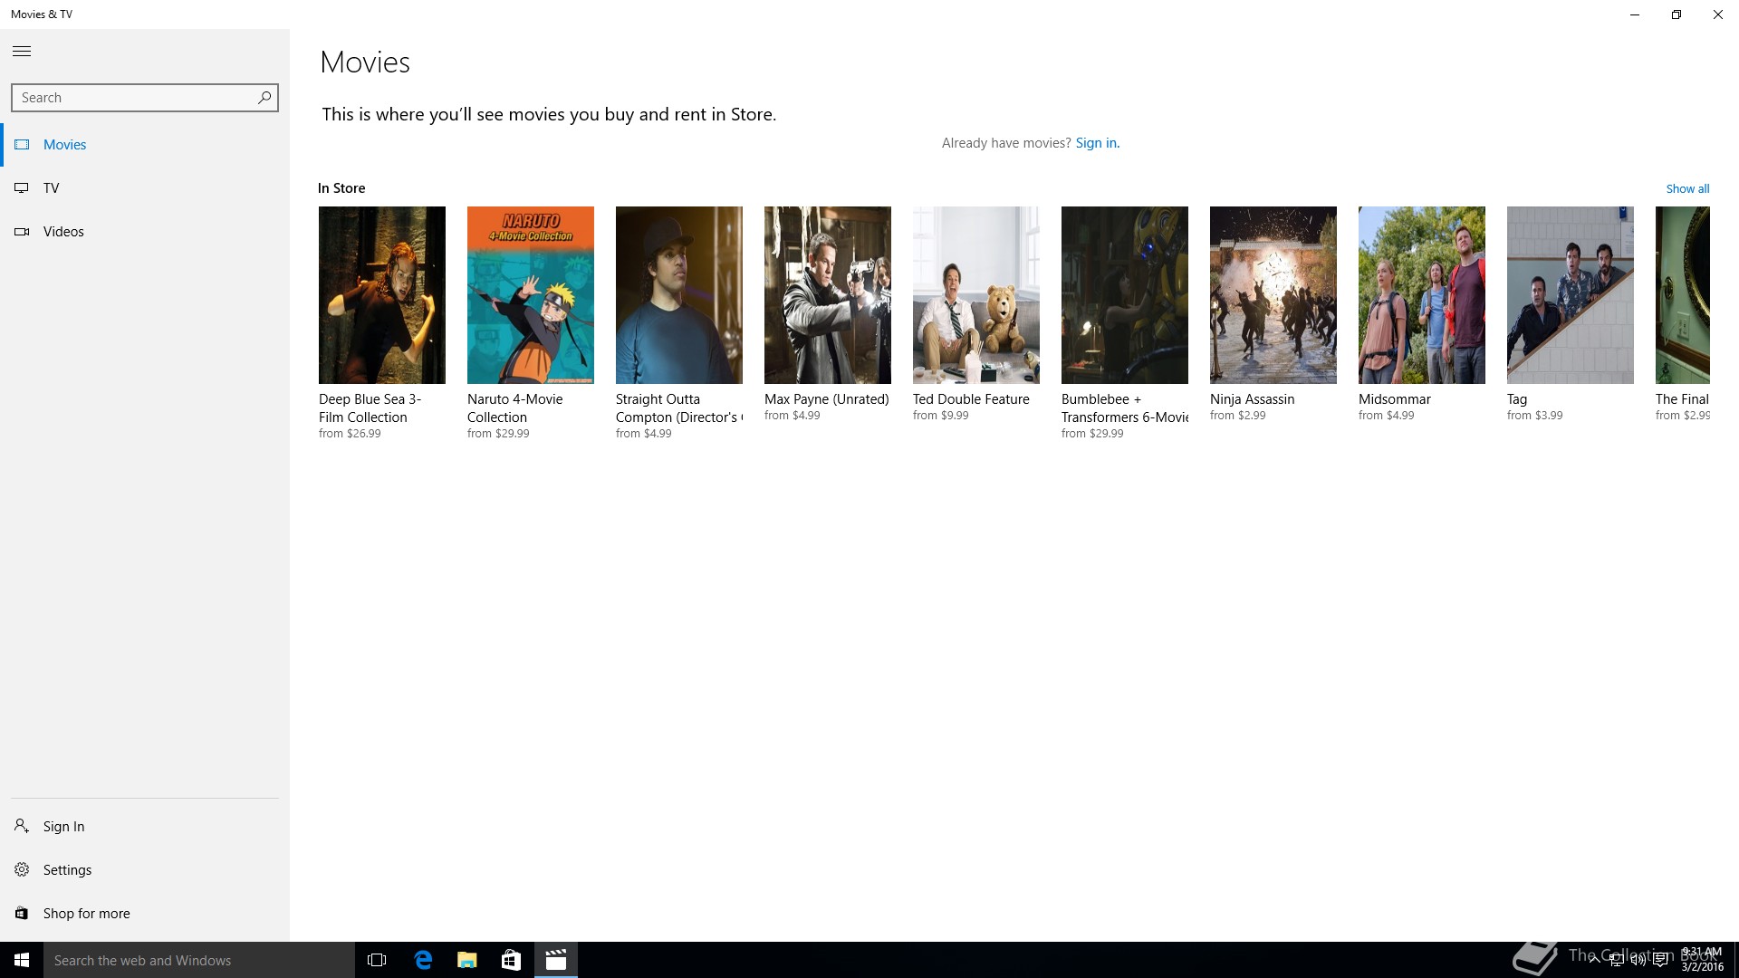Open Settings from the sidebar
The height and width of the screenshot is (978, 1739).
[x=145, y=869]
